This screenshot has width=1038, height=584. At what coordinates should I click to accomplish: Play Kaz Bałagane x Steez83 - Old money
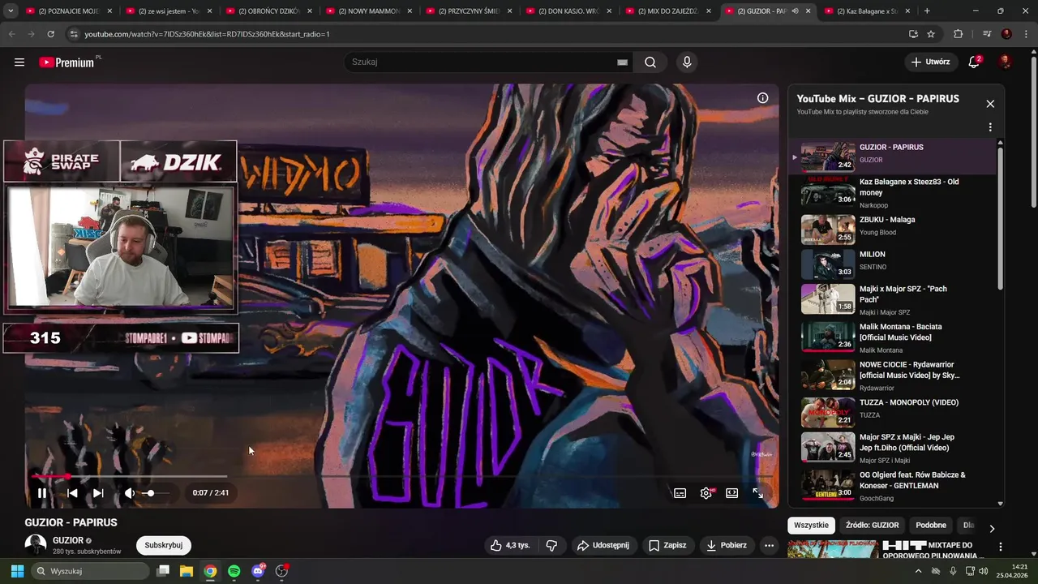[x=892, y=193]
